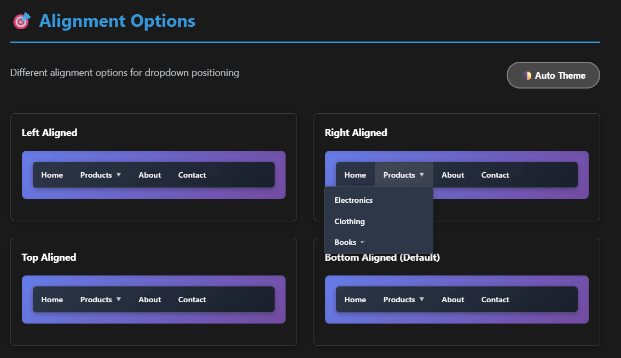621x358 pixels.
Task: Click the Alignment Options page heading
Action: pos(117,21)
